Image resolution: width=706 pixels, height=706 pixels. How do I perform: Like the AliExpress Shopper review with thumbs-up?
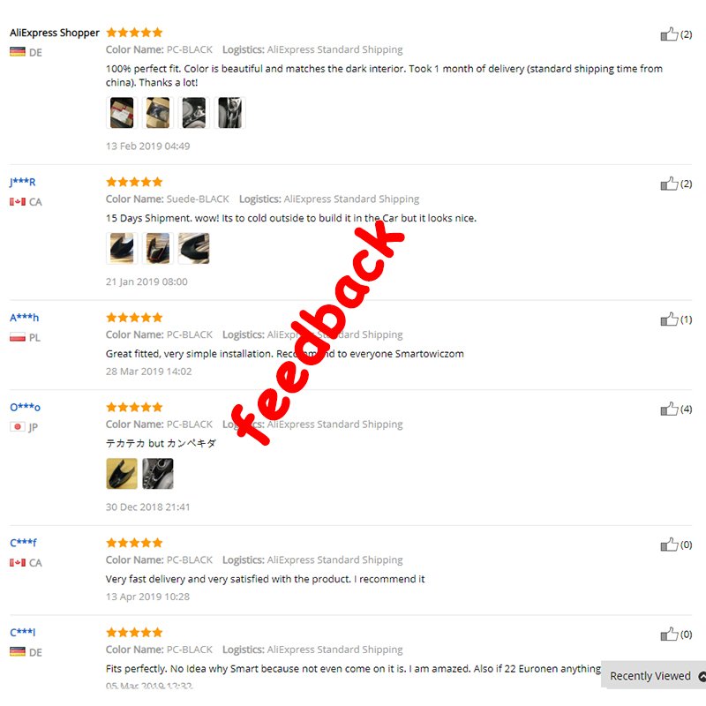pyautogui.click(x=669, y=34)
